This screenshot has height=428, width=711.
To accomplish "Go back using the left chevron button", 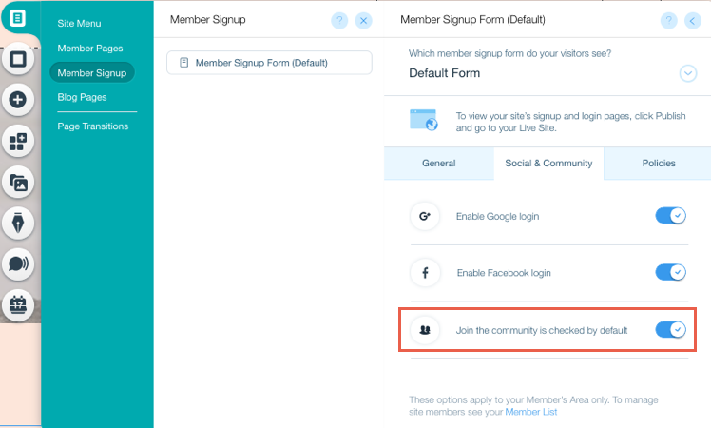I will coord(692,20).
